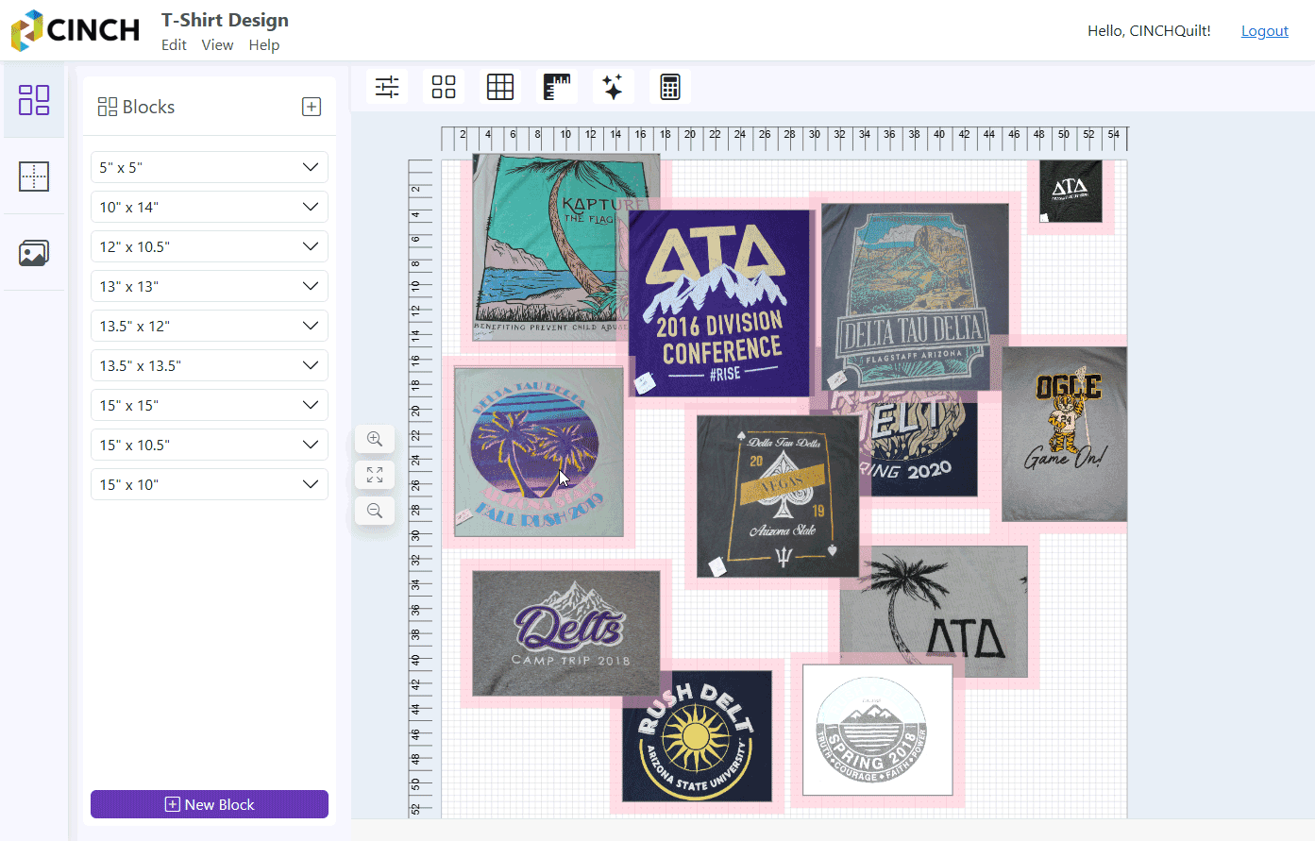Toggle the grid view toolbar icon
This screenshot has height=841, width=1315.
(500, 87)
